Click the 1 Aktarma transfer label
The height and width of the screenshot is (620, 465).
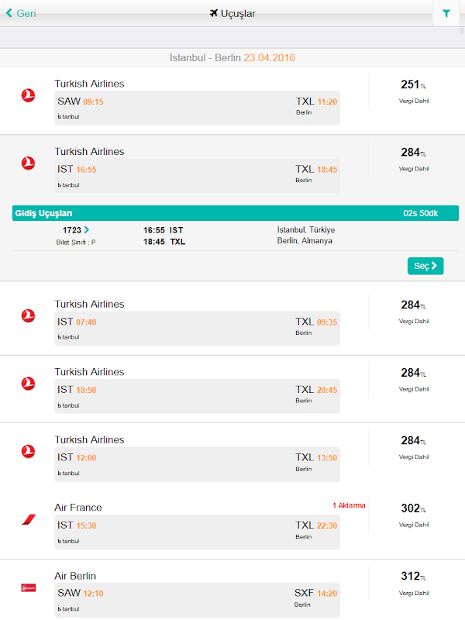349,505
